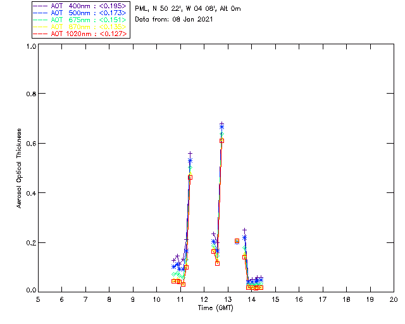Click the 1.0 y-axis tick label
Image resolution: width=405 pixels, height=324 pixels.
pos(31,46)
